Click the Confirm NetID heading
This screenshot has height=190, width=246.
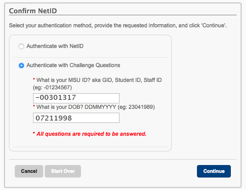(33, 11)
